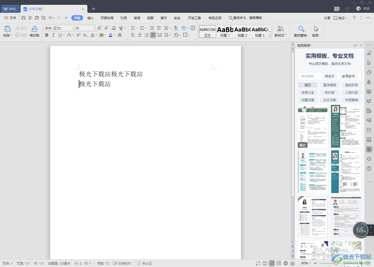Open Print Preview icon

(44, 18)
